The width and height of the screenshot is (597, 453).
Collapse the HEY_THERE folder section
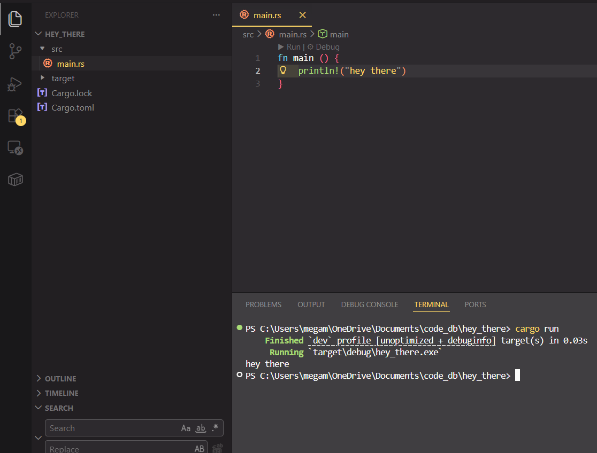tap(38, 34)
